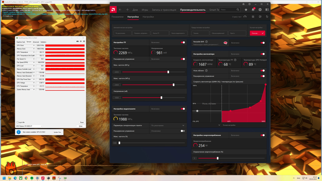Click Update Now in GPU-Z notification
322x181 pixels.
(x=57, y=132)
